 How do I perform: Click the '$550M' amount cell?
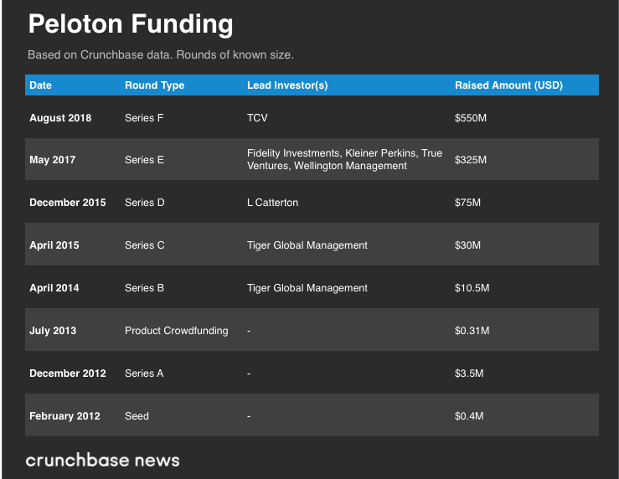tap(471, 118)
